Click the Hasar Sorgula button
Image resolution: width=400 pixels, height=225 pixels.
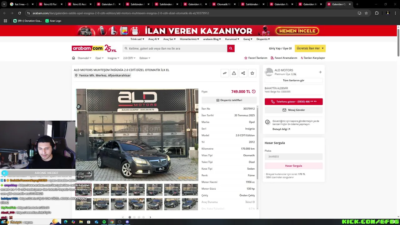pyautogui.click(x=293, y=166)
